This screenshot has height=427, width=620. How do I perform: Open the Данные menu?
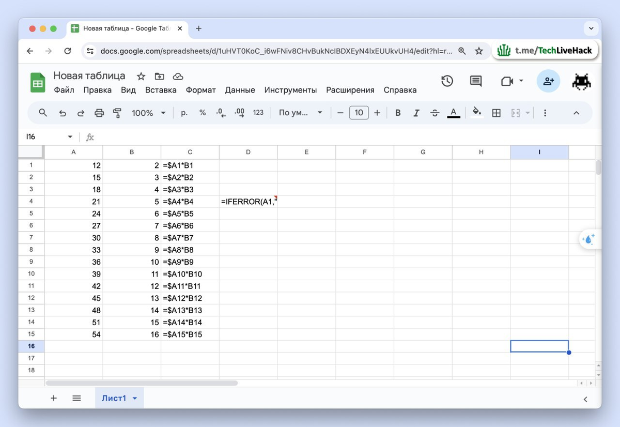(240, 90)
